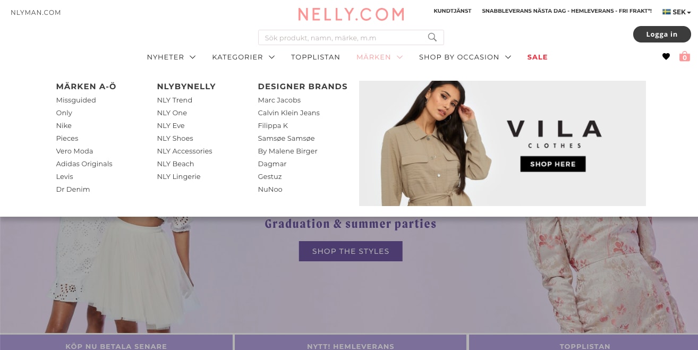Expand the KATEGORIER dropdown chevron
Screen dimensions: 698x350
point(271,57)
